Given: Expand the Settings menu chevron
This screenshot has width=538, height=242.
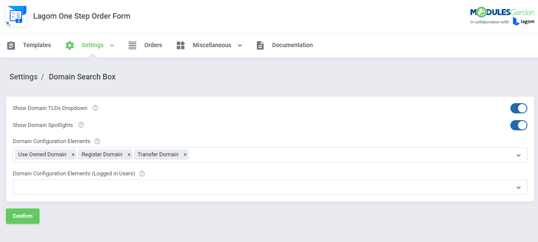Looking at the screenshot, I should click(x=112, y=45).
